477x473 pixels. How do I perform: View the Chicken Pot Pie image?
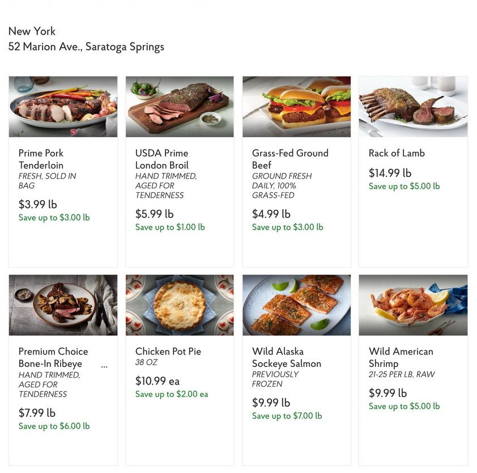179,305
